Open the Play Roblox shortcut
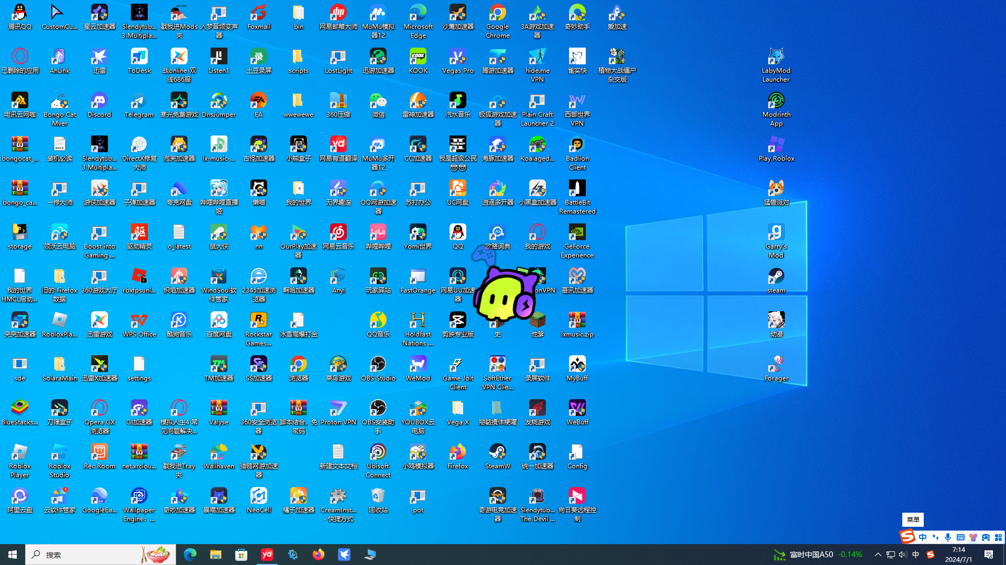Viewport: 1006px width, 565px height. pyautogui.click(x=776, y=149)
